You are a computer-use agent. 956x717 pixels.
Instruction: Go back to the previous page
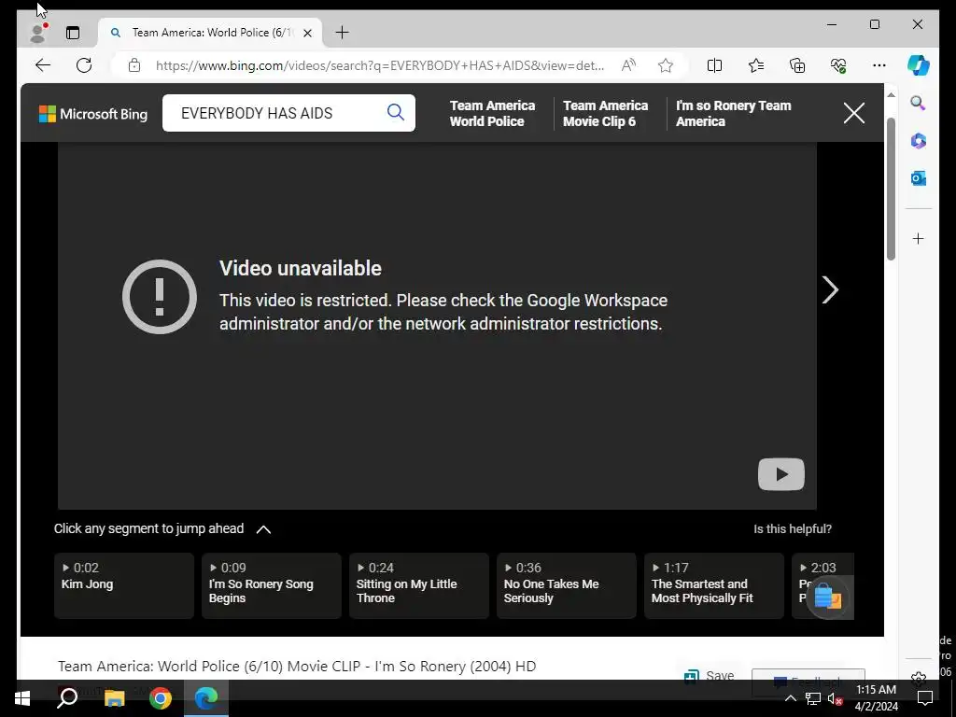[x=43, y=65]
